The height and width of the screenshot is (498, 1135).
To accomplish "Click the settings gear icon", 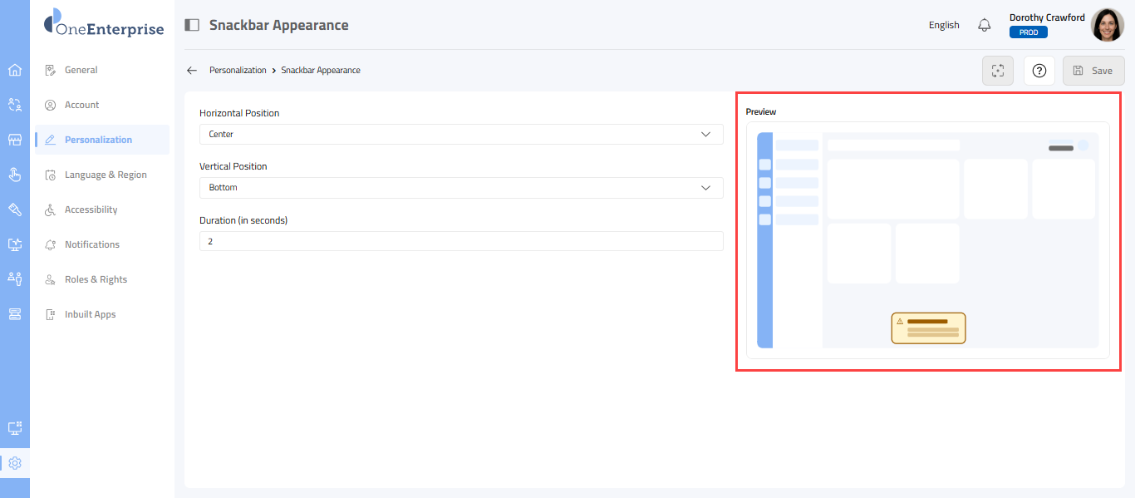I will 15,463.
